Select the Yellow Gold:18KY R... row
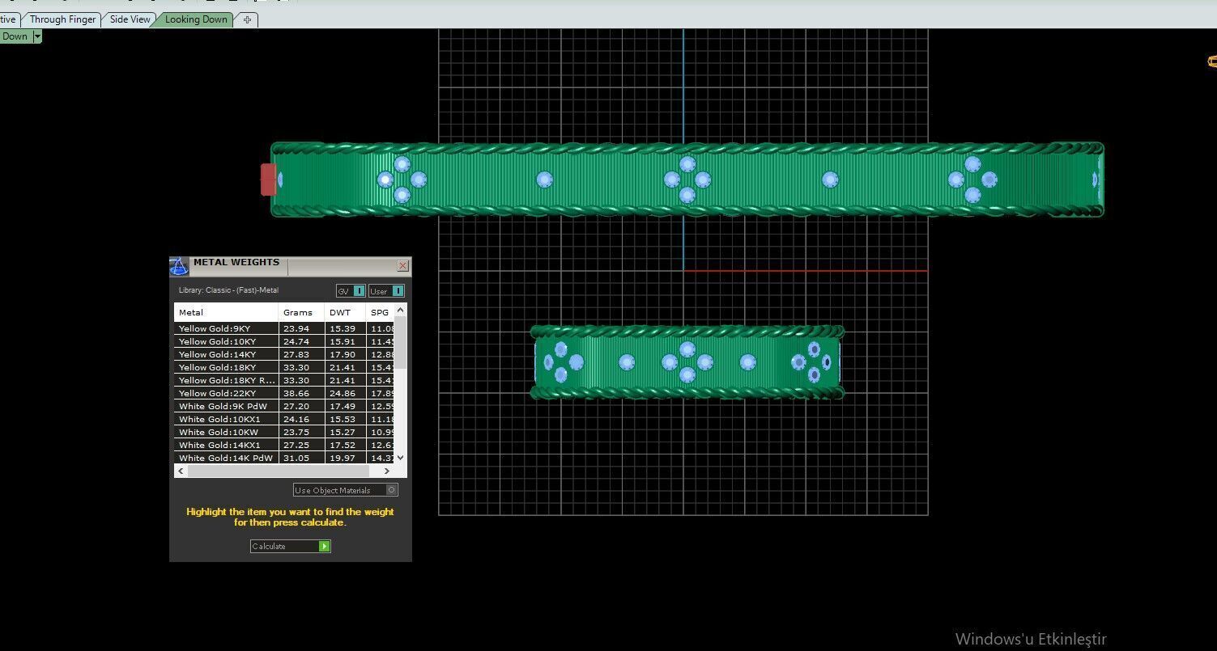 [284, 380]
